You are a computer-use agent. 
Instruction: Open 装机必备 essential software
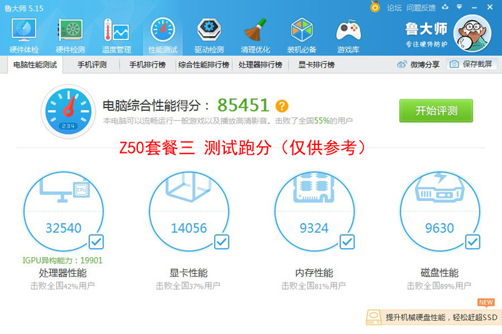[x=302, y=35]
